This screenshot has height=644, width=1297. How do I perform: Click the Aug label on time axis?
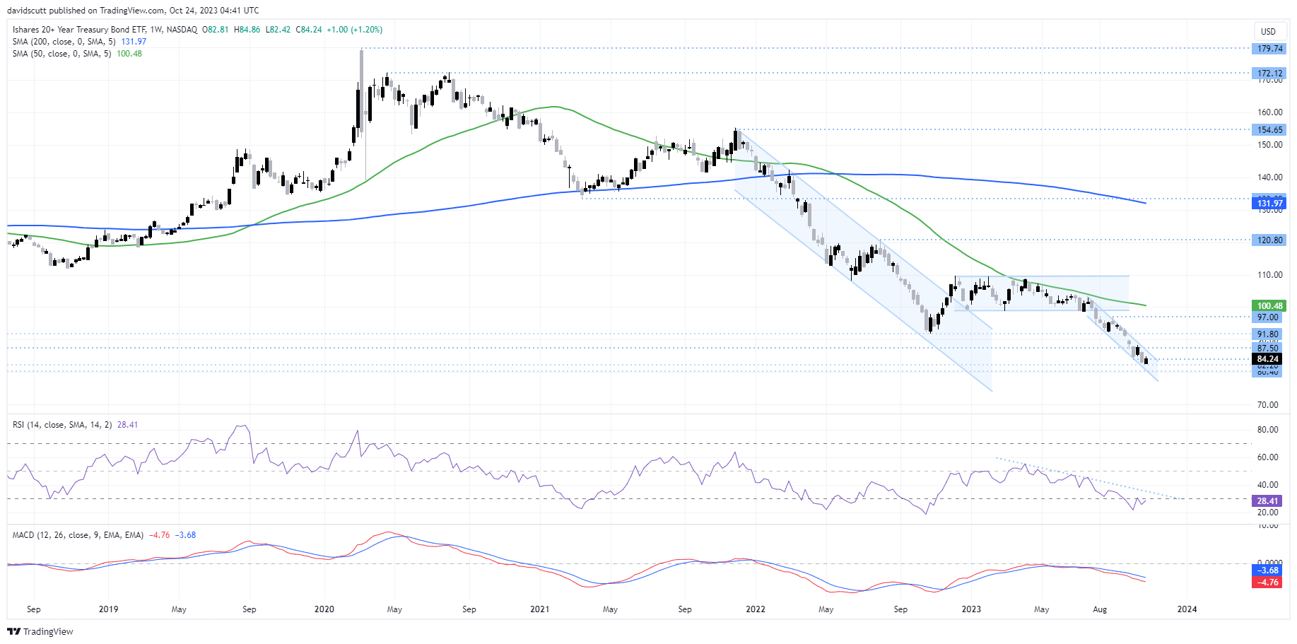pyautogui.click(x=1100, y=609)
